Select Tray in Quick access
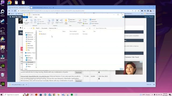172x96 pixels. point(28,50)
